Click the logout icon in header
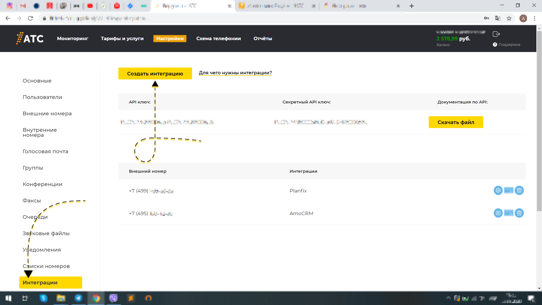The width and height of the screenshot is (542, 305). tap(496, 34)
